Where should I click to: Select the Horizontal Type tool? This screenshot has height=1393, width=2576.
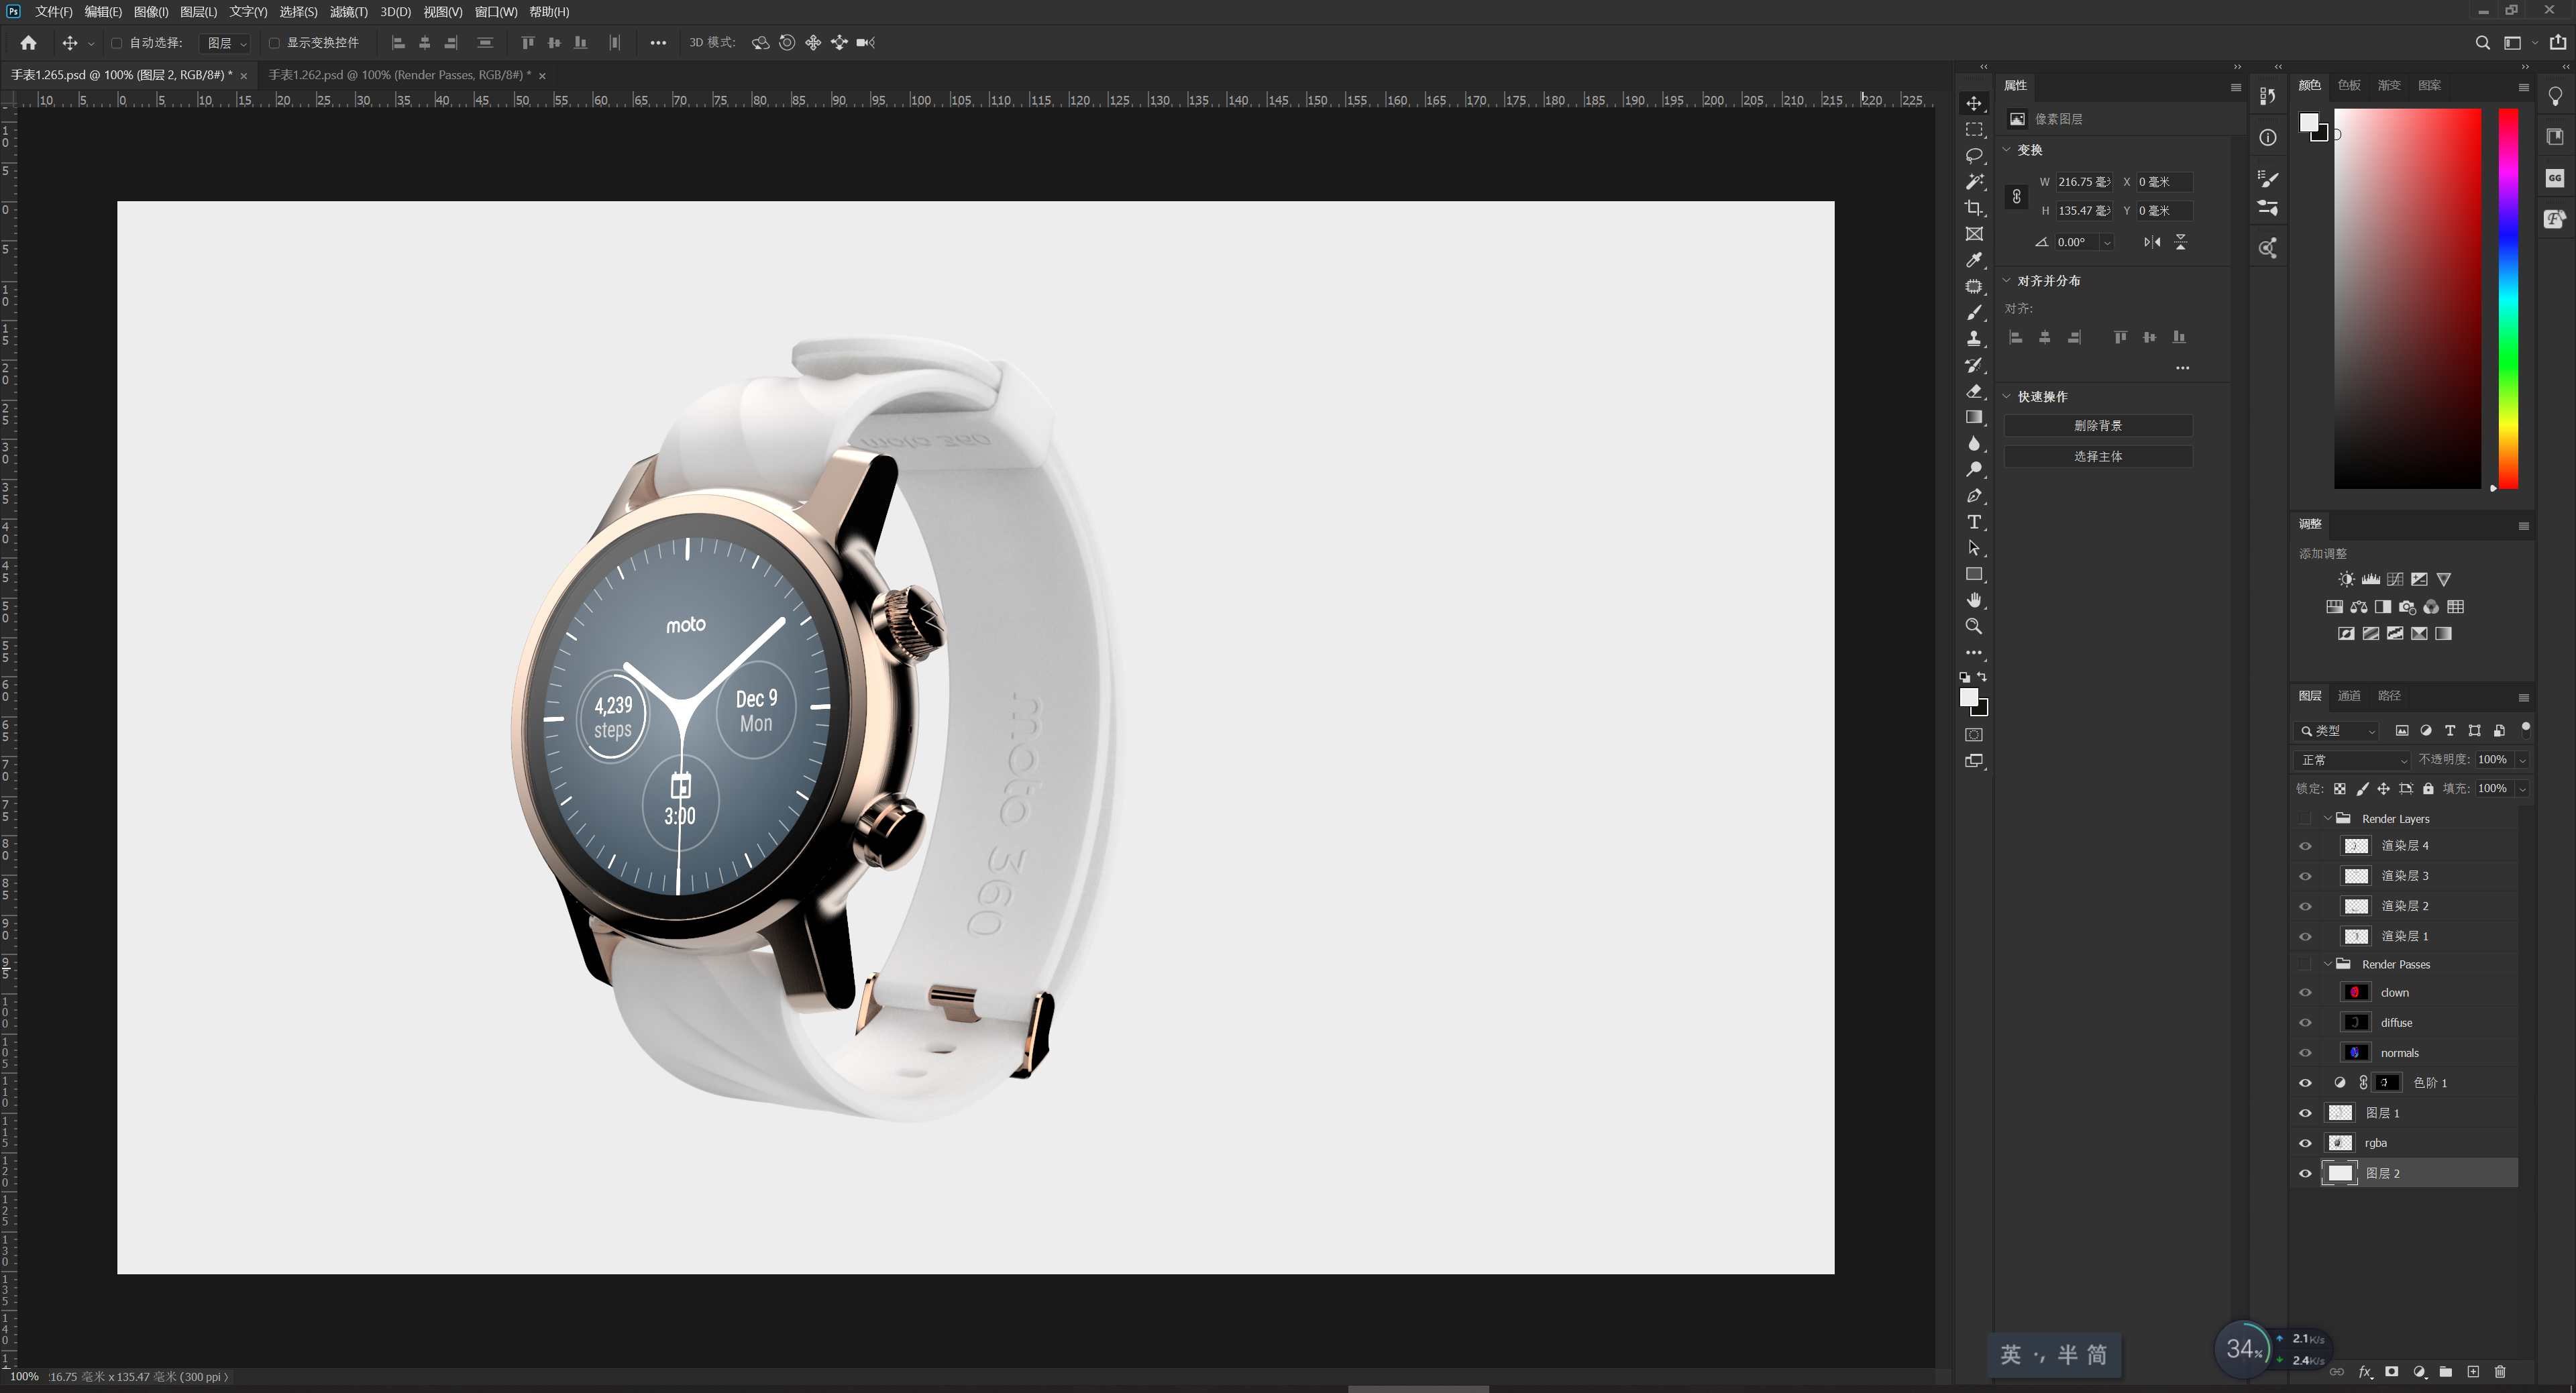(1973, 522)
